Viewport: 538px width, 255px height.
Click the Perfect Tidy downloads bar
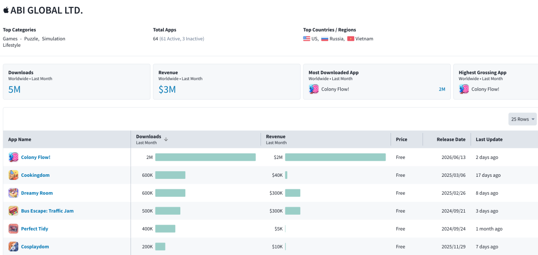click(x=165, y=229)
